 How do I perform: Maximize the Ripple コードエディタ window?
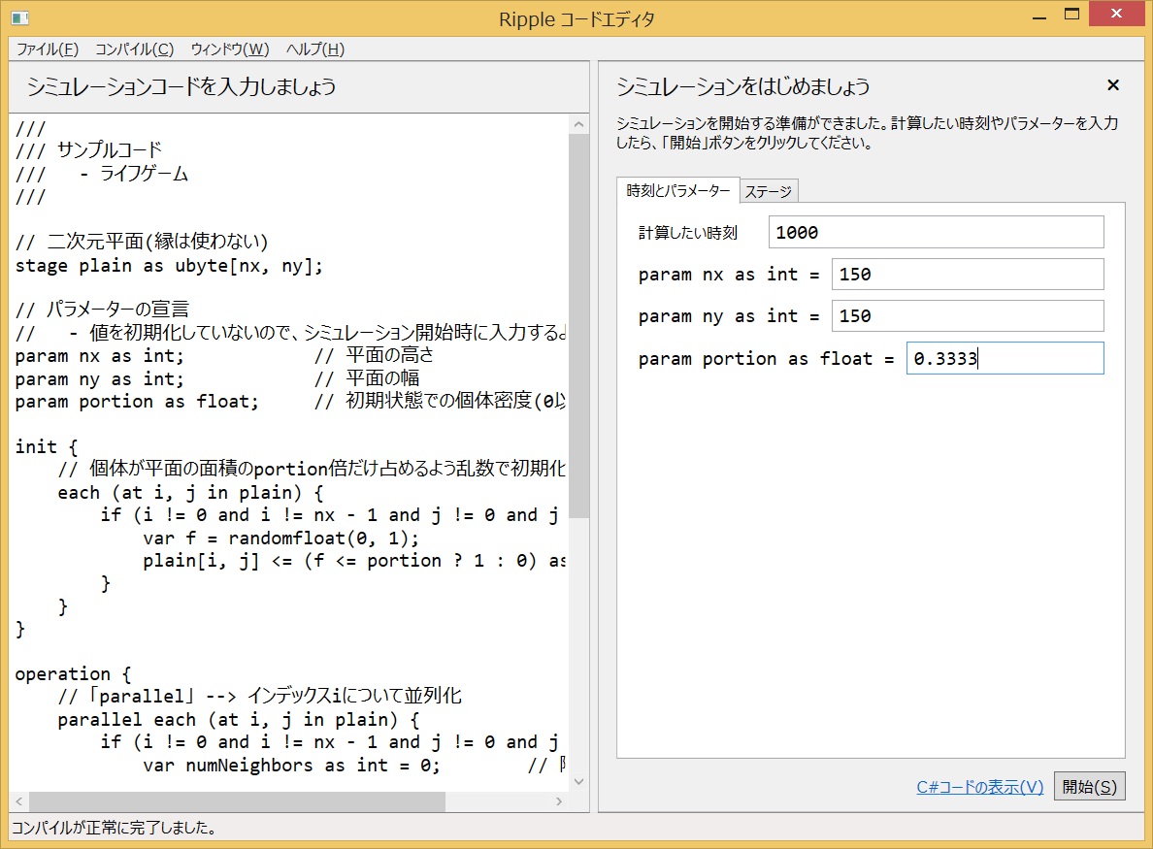coord(1072,15)
